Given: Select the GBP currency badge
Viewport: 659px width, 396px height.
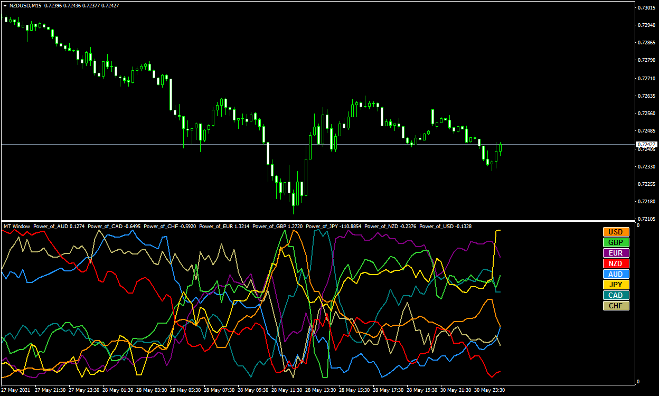Looking at the screenshot, I should point(616,242).
